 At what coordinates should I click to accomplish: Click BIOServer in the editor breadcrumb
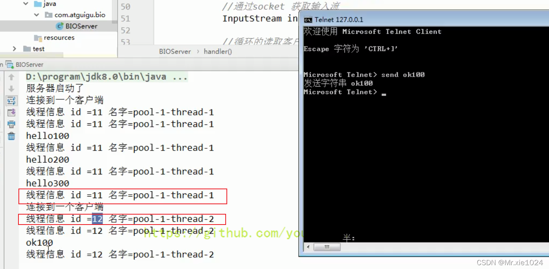point(175,51)
